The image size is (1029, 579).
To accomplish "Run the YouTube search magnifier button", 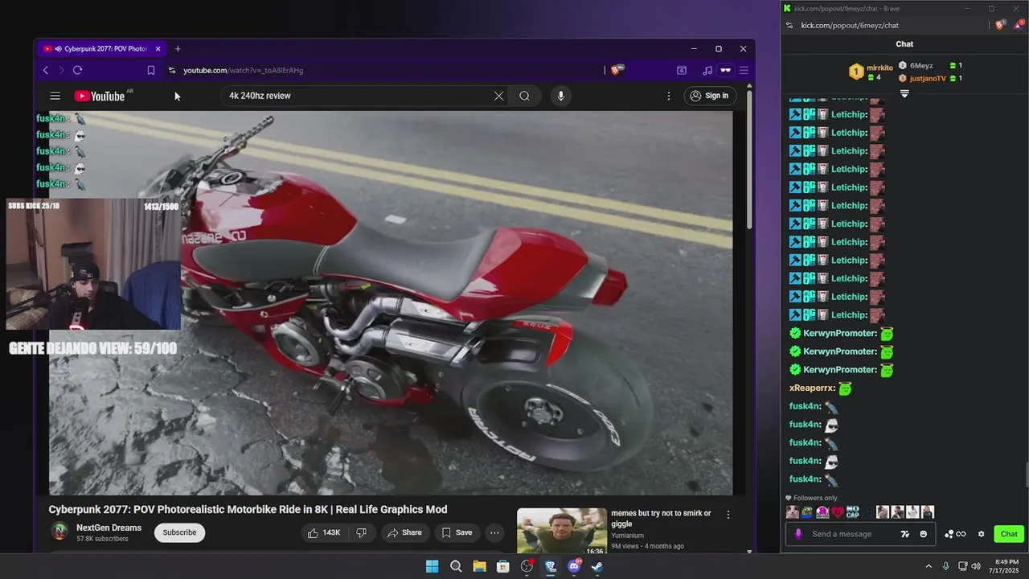I will pyautogui.click(x=524, y=96).
